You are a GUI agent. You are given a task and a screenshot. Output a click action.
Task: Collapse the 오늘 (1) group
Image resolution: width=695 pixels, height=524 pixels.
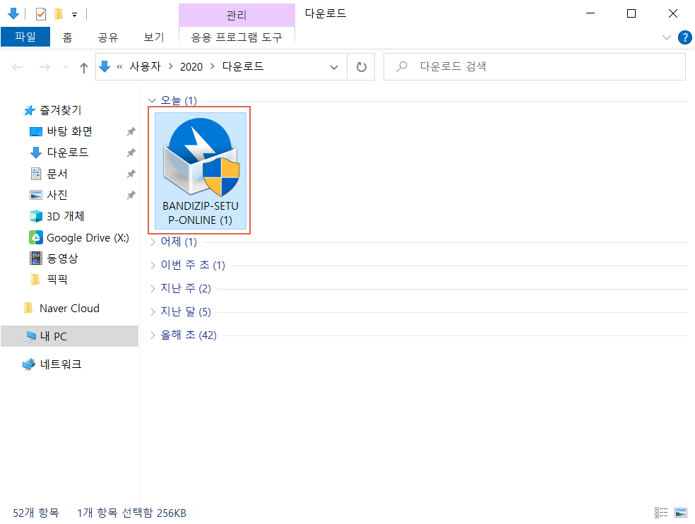tap(153, 100)
